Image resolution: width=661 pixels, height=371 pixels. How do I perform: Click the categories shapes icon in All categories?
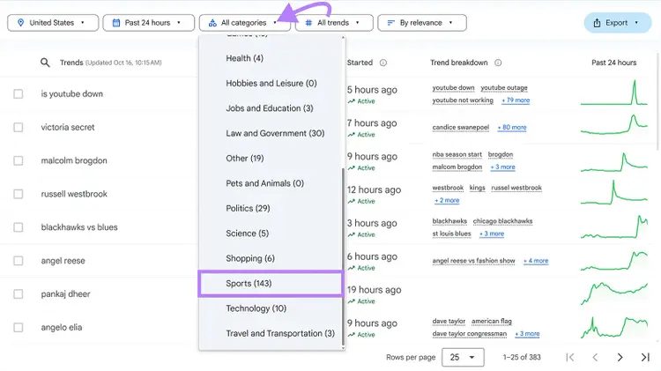(x=213, y=23)
